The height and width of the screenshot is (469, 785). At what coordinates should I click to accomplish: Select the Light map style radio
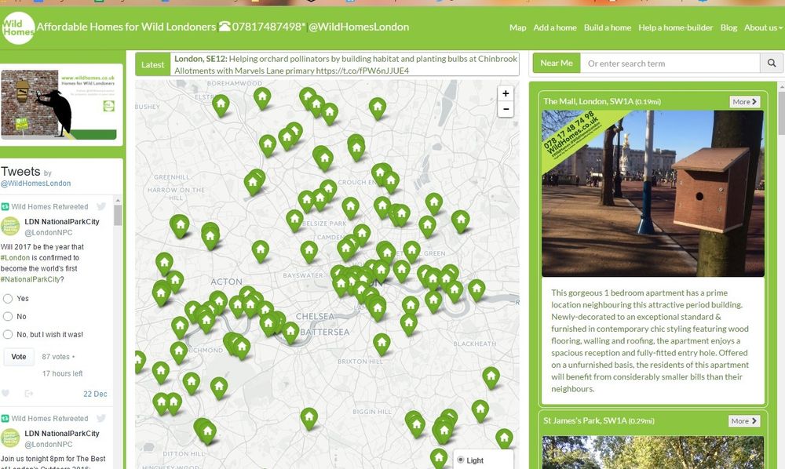(x=461, y=460)
